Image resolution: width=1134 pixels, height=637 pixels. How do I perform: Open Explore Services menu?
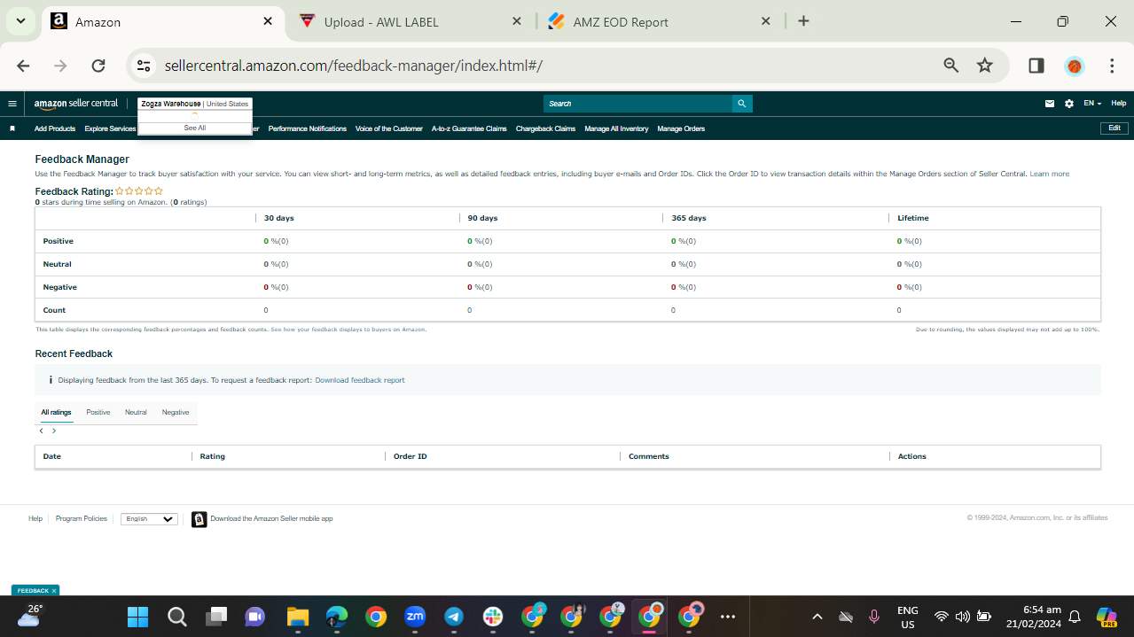(x=110, y=128)
